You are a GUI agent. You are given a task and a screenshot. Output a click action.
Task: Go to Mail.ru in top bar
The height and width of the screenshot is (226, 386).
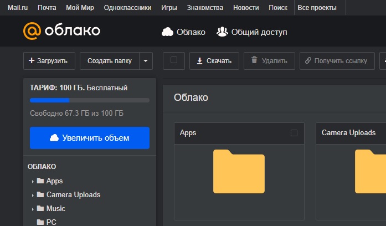[18, 8]
